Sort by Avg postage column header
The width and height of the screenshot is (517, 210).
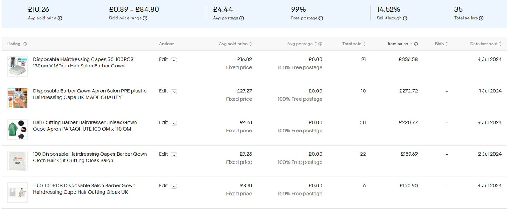(x=302, y=44)
